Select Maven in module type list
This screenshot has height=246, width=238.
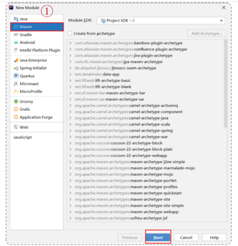(x=37, y=27)
